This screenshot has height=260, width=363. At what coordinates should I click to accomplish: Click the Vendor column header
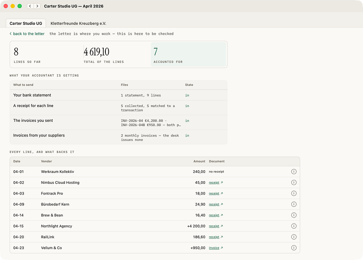tap(46, 161)
